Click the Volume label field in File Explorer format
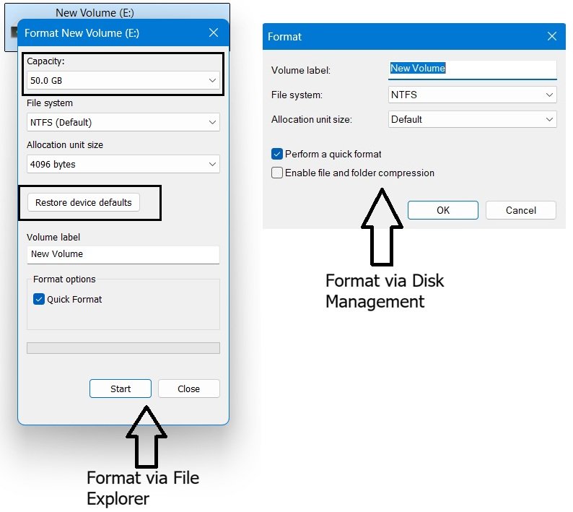 (123, 254)
